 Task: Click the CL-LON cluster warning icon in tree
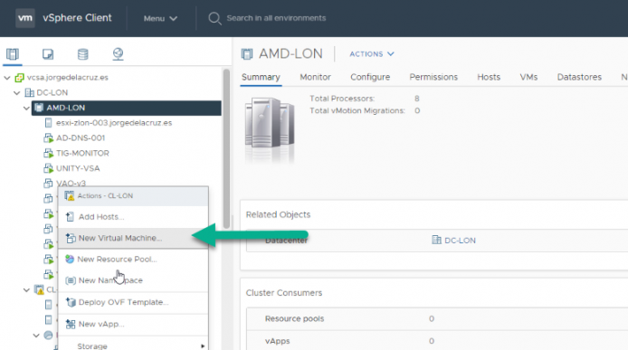[39, 289]
